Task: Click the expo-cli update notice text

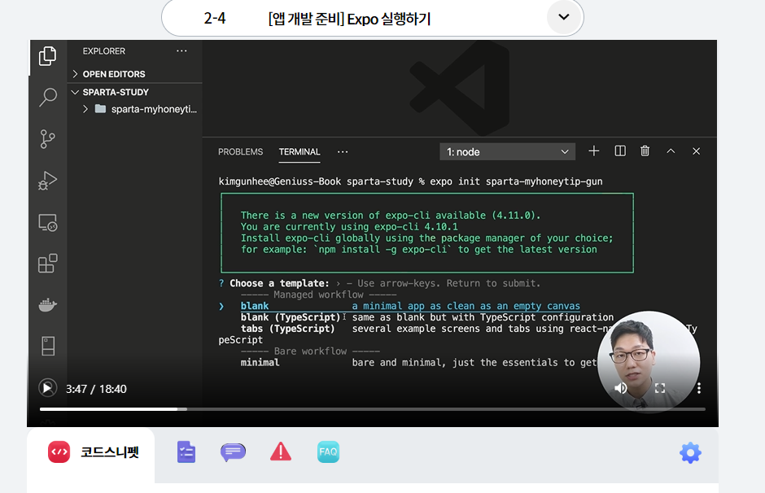Action: [427, 232]
